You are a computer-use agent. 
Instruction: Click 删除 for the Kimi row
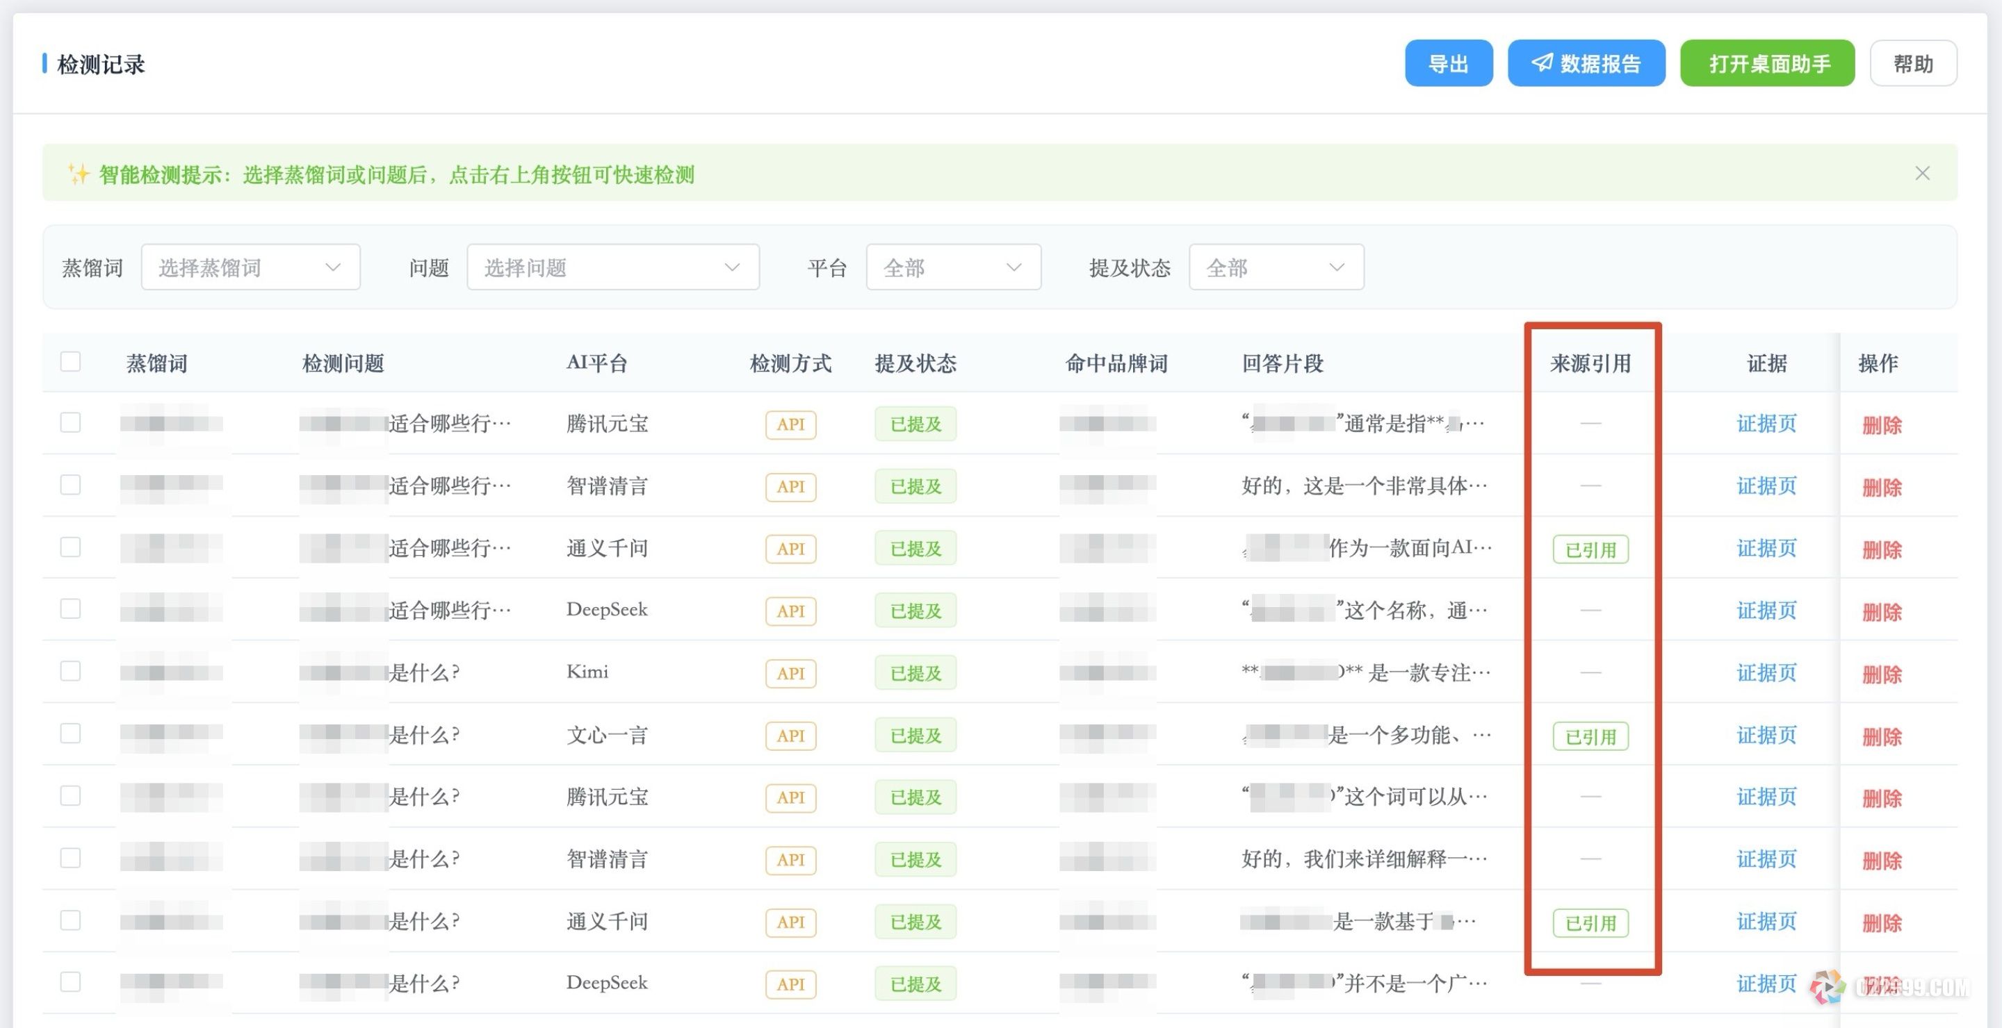point(1882,673)
